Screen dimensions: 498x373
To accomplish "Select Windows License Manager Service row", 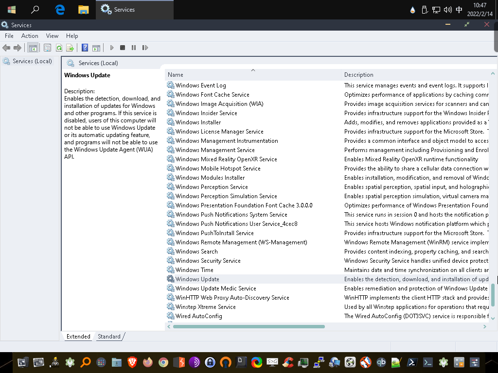I will pyautogui.click(x=327, y=131).
